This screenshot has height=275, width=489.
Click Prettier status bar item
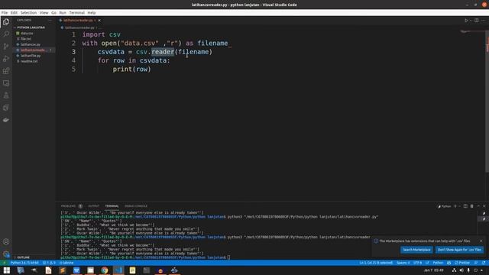click(462, 263)
